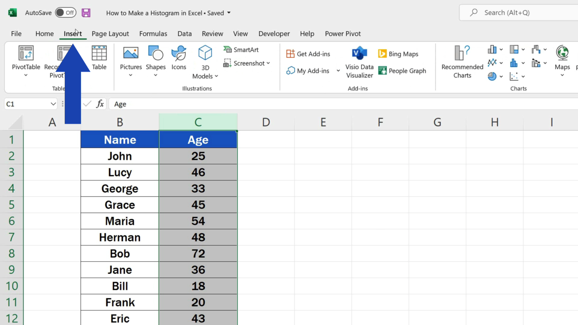Click Recommended Charts
The height and width of the screenshot is (325, 578).
462,62
